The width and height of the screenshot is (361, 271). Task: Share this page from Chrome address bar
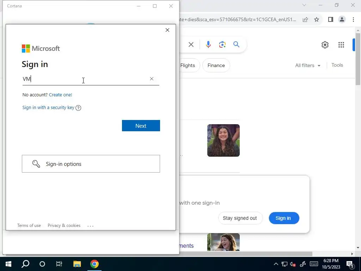[305, 20]
